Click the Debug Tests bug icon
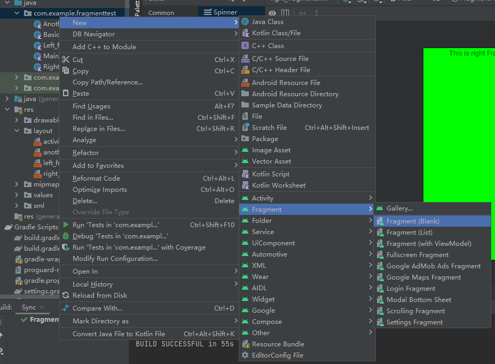The width and height of the screenshot is (495, 364). click(66, 236)
